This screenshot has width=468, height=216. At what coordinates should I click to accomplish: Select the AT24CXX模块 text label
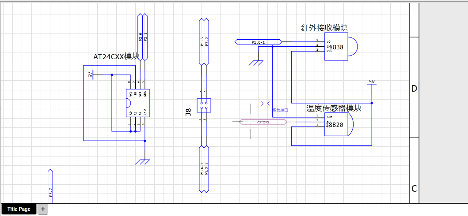point(116,56)
